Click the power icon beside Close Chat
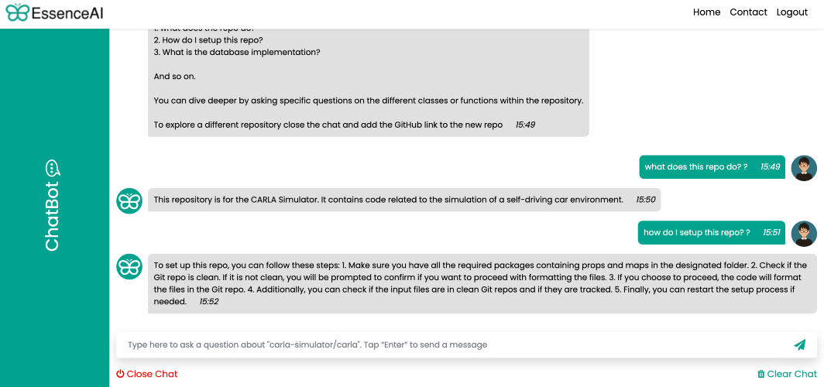 120,374
